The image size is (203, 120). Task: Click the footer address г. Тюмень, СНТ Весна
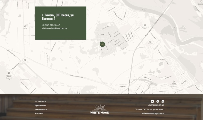(149, 109)
